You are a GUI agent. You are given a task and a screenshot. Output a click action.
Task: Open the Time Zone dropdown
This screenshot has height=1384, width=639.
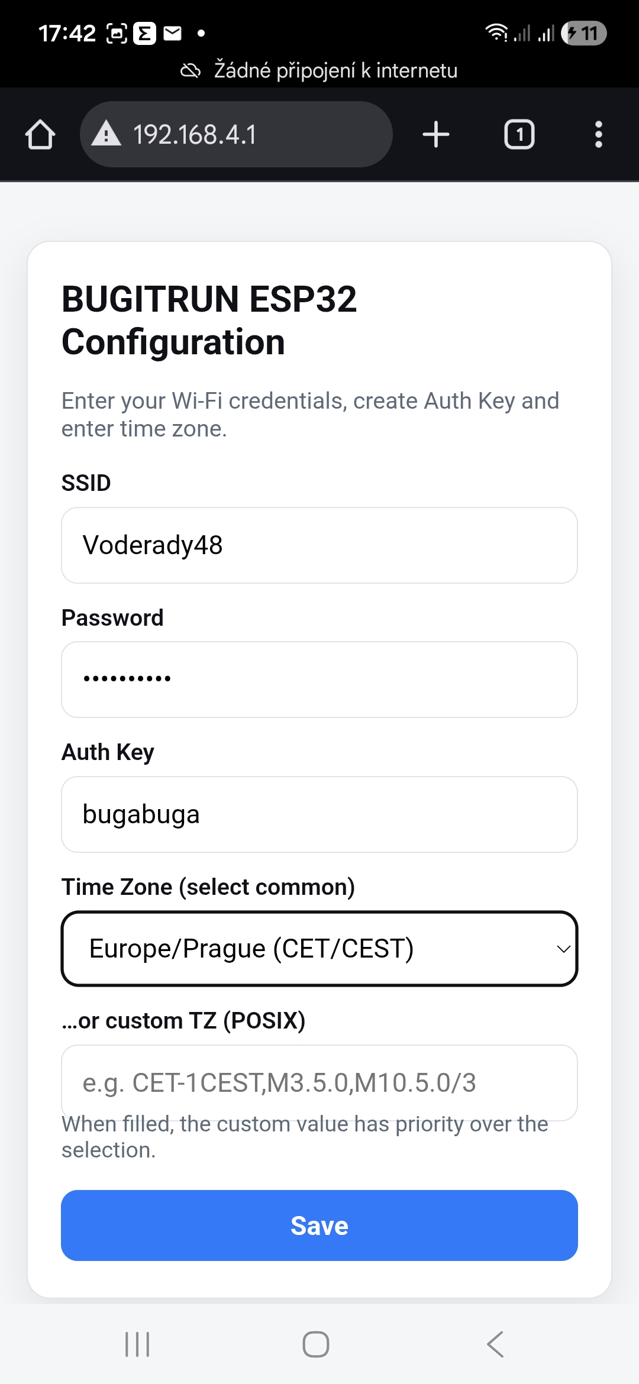pos(319,949)
